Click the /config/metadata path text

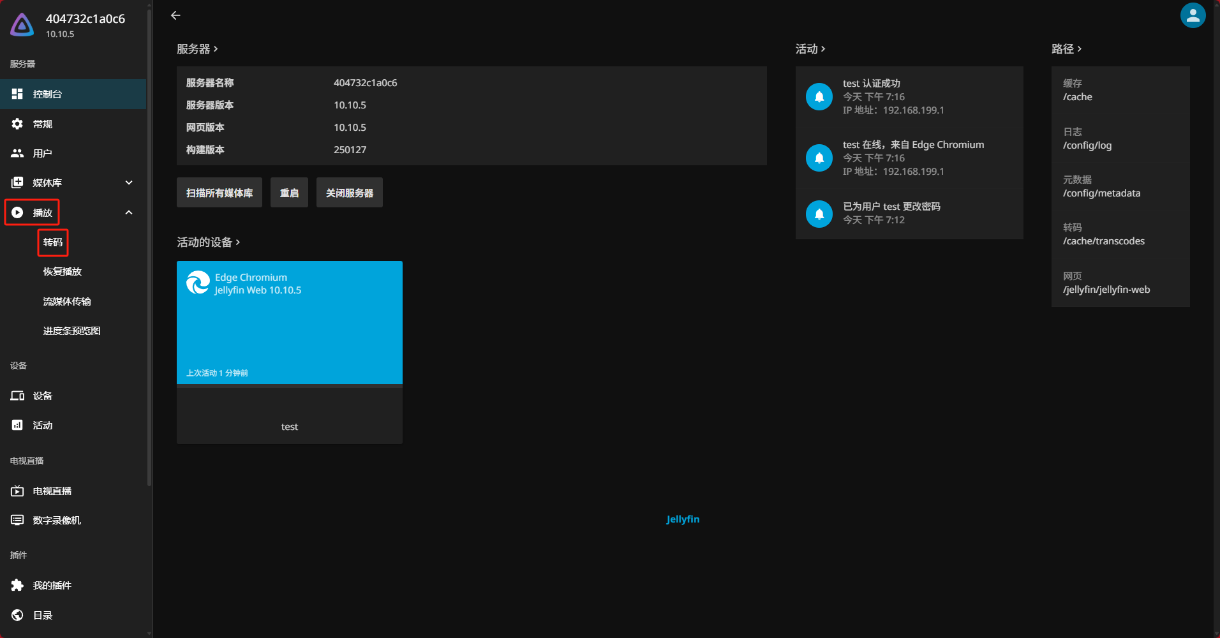[x=1102, y=193]
